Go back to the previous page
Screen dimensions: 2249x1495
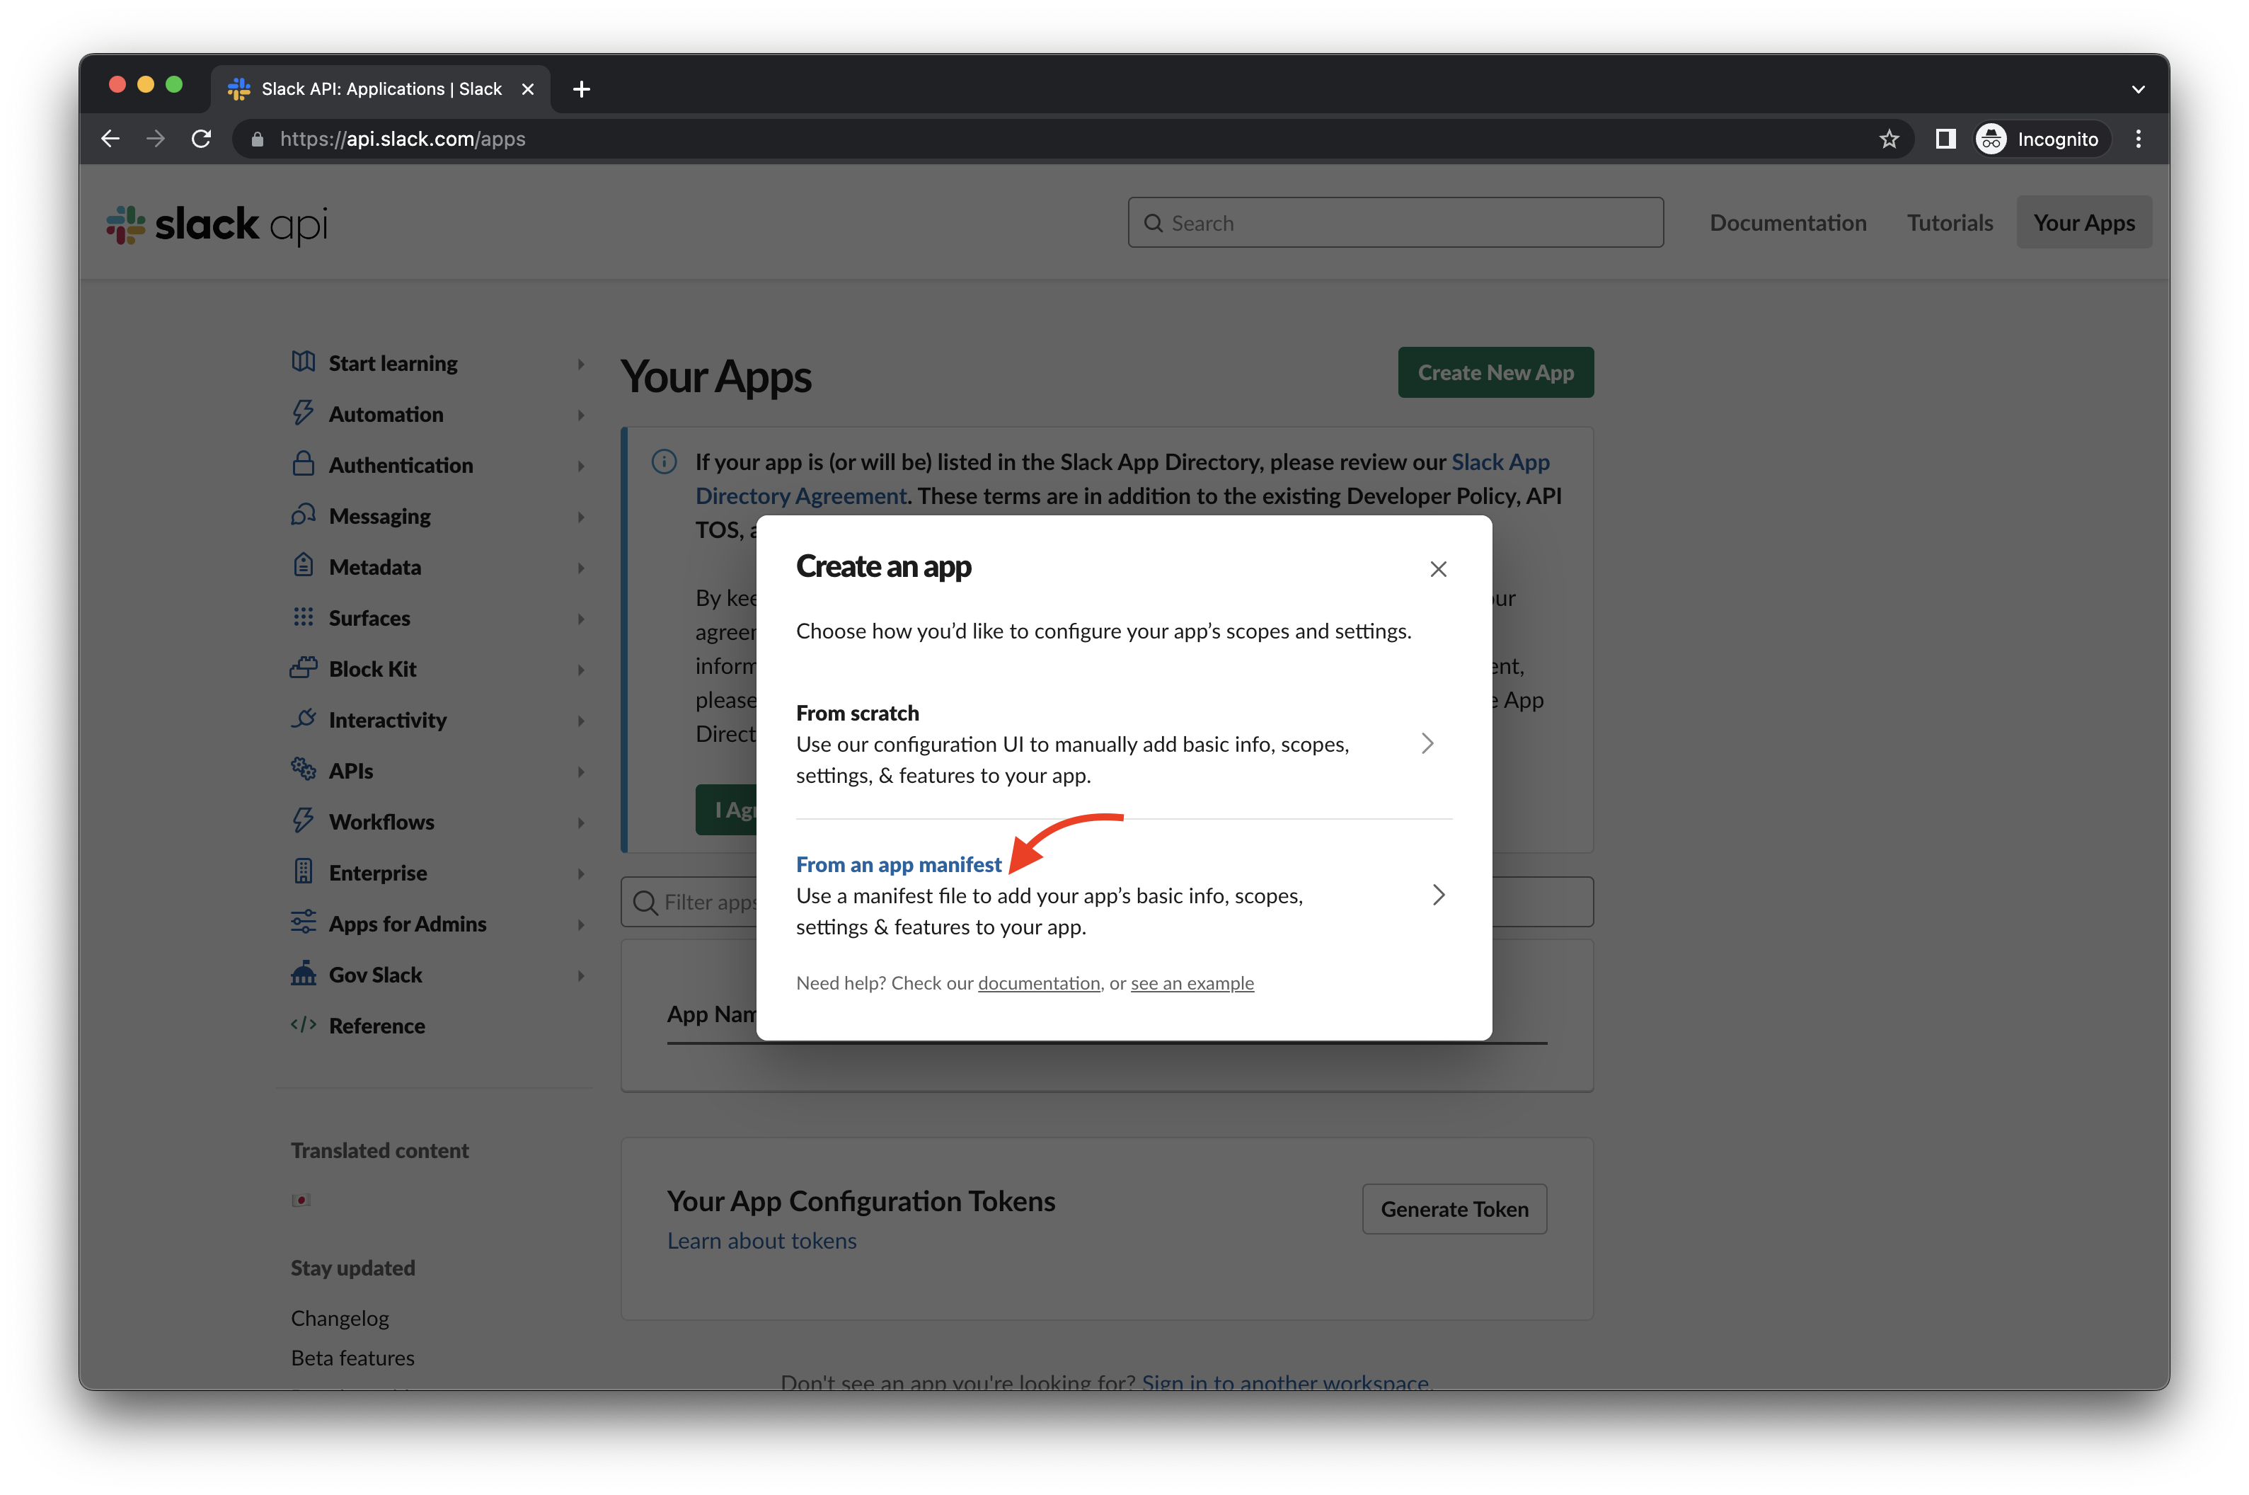pos(110,139)
